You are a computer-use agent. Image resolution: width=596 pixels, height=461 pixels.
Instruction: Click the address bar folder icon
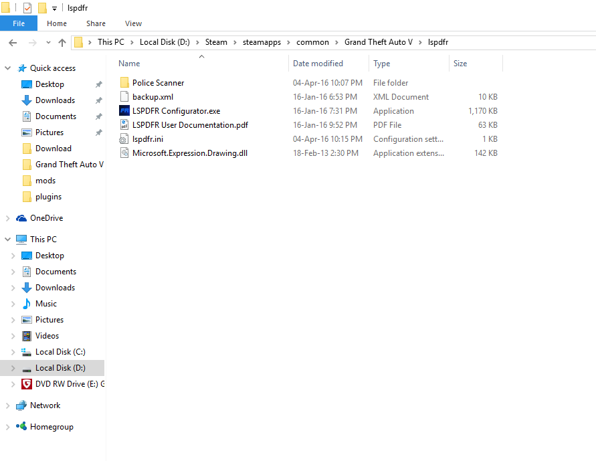coord(78,42)
